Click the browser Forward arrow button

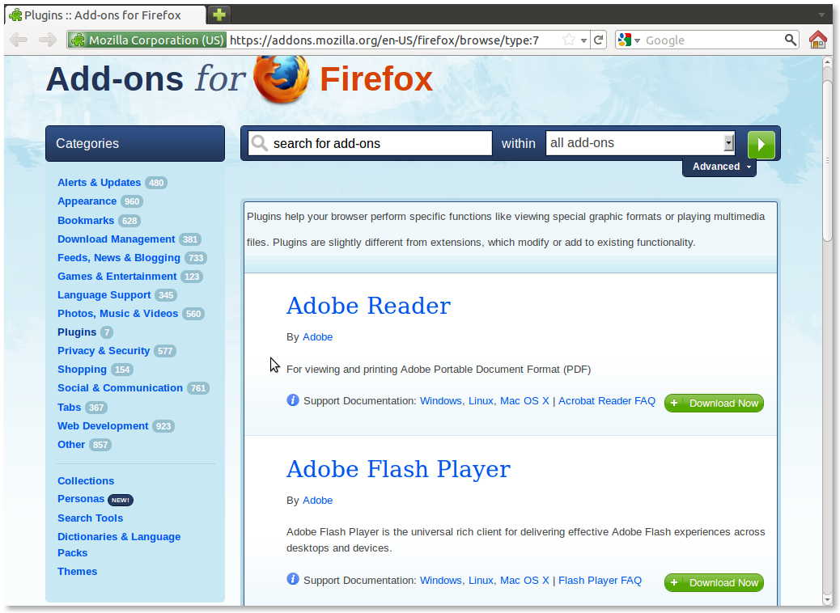48,40
